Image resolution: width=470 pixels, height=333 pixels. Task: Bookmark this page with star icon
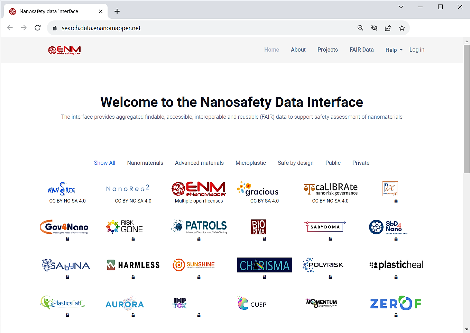402,28
